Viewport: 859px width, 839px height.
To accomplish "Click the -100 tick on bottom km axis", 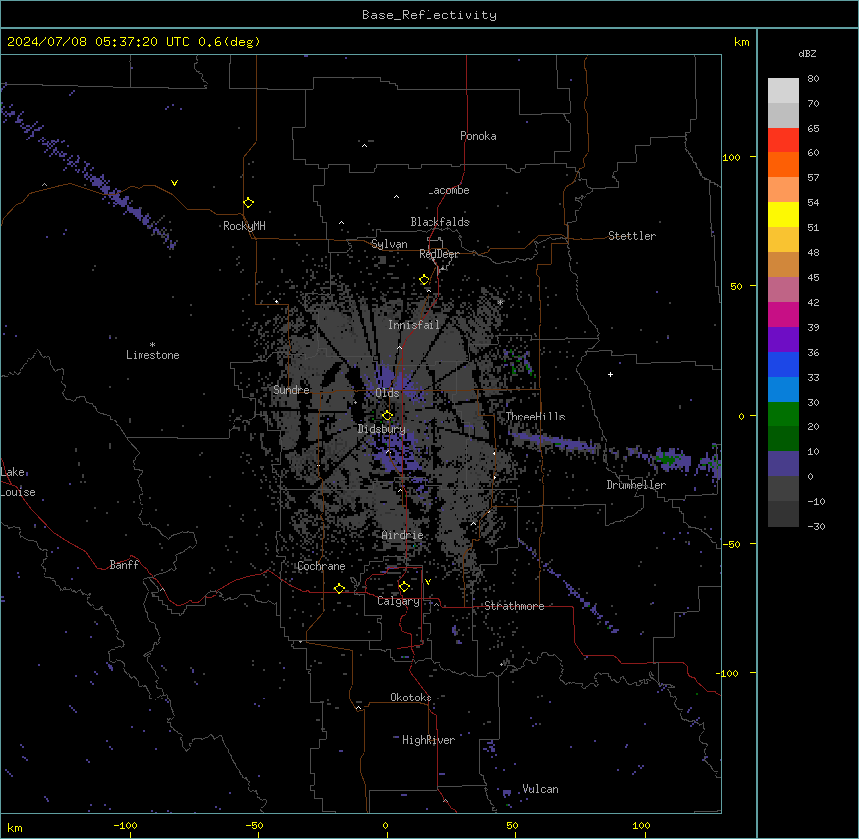I will pyautogui.click(x=125, y=825).
